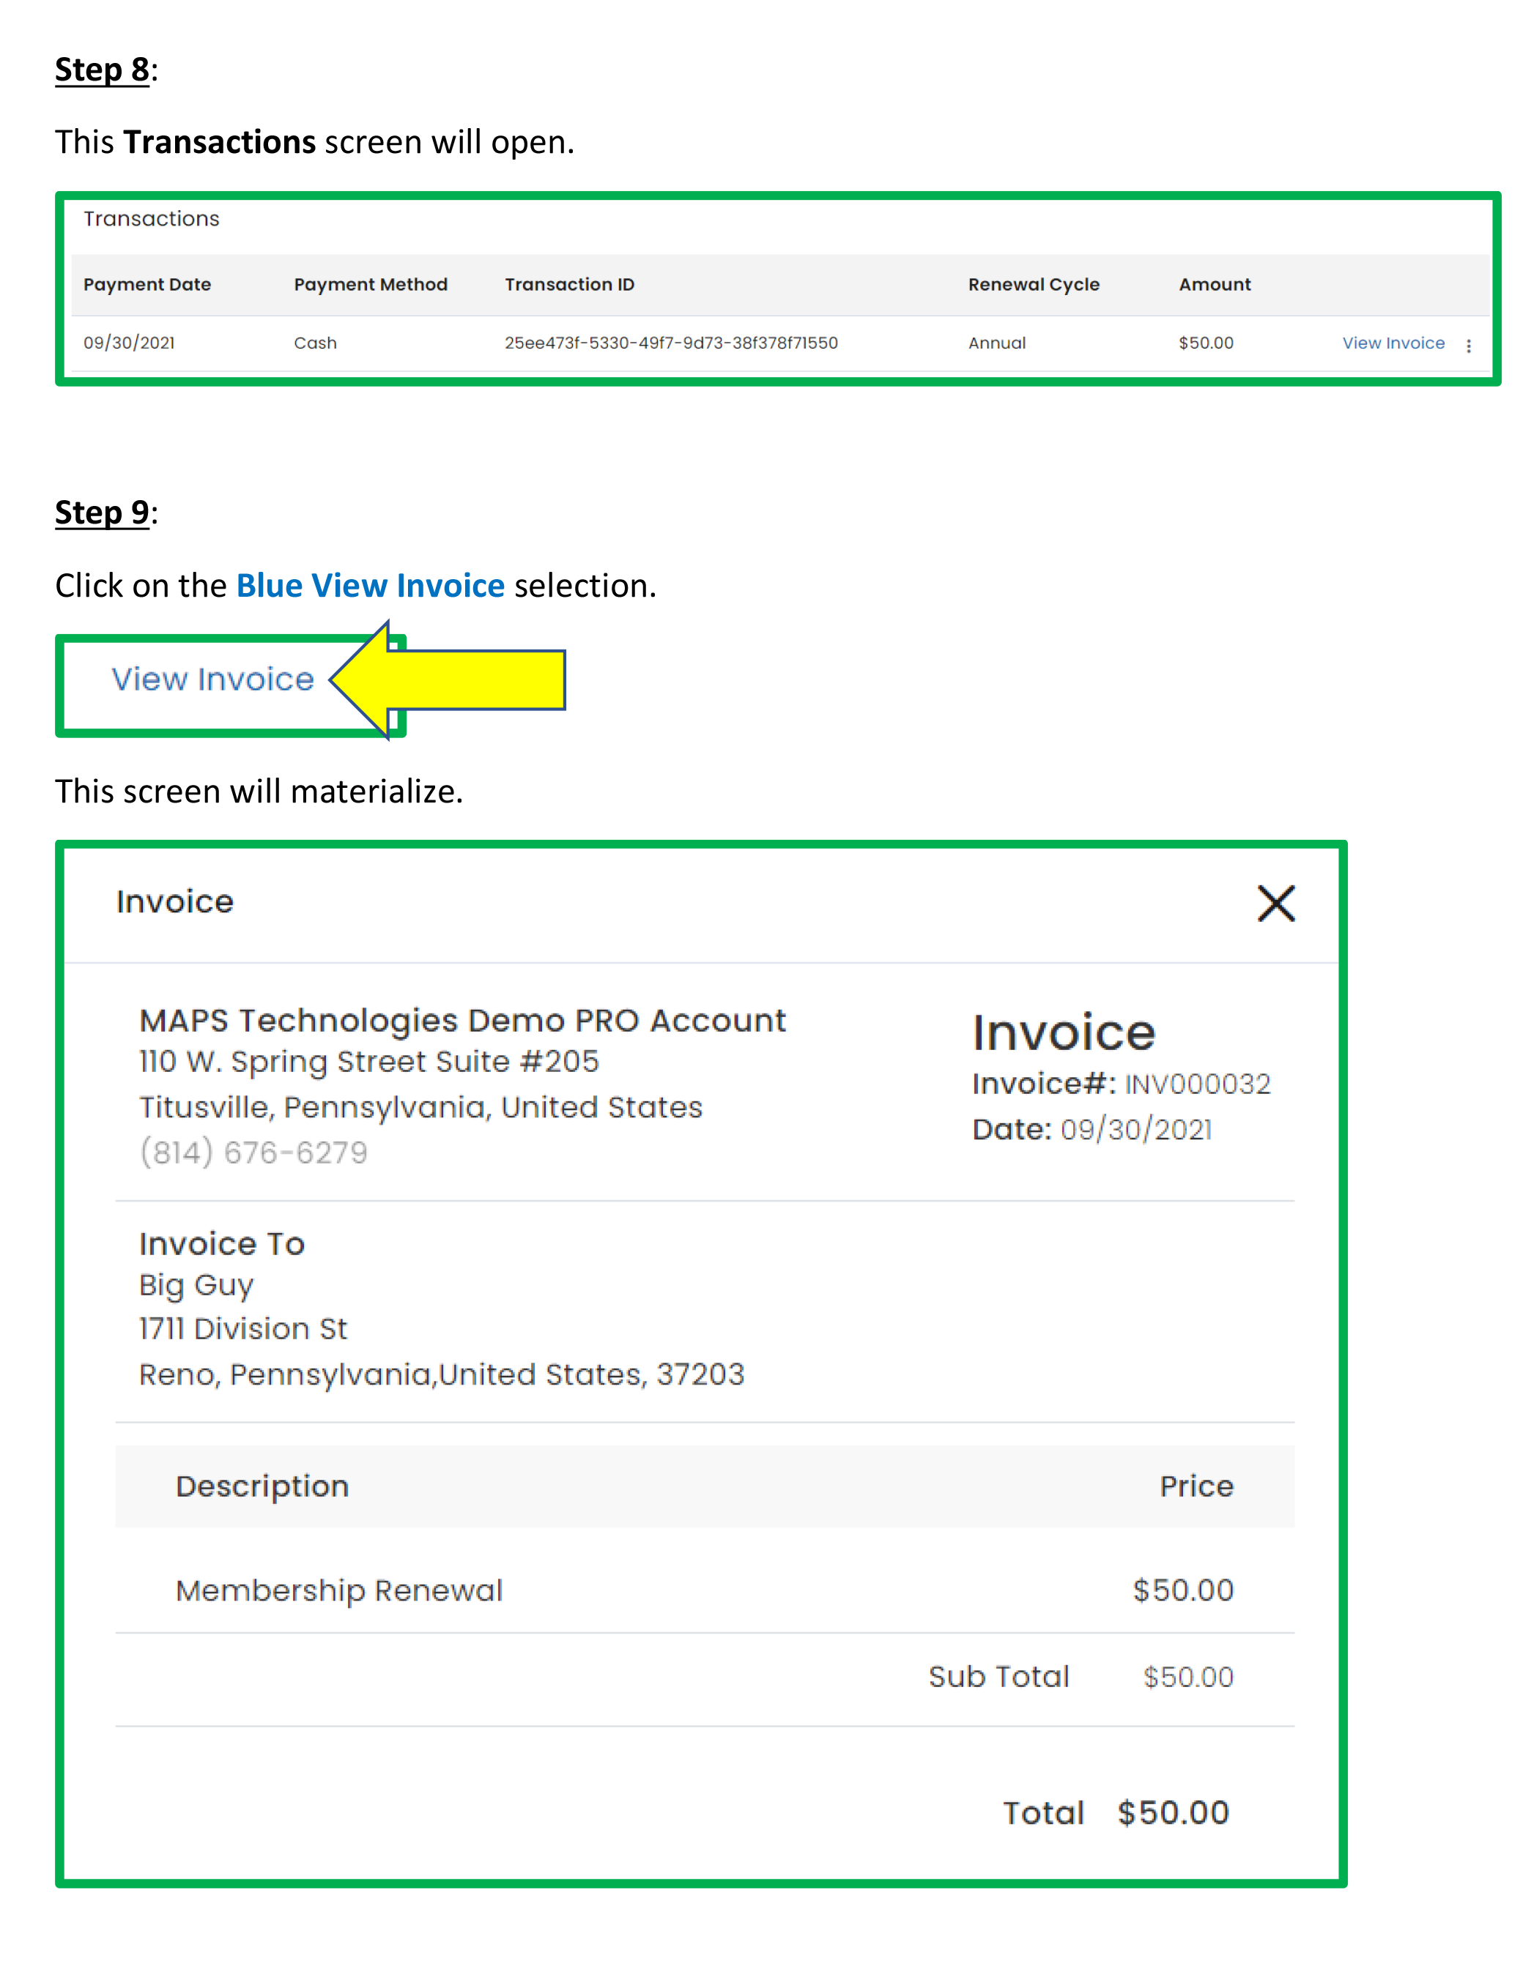The width and height of the screenshot is (1531, 1977).
Task: Click the Invoice To recipient Big Guy
Action: [196, 1285]
